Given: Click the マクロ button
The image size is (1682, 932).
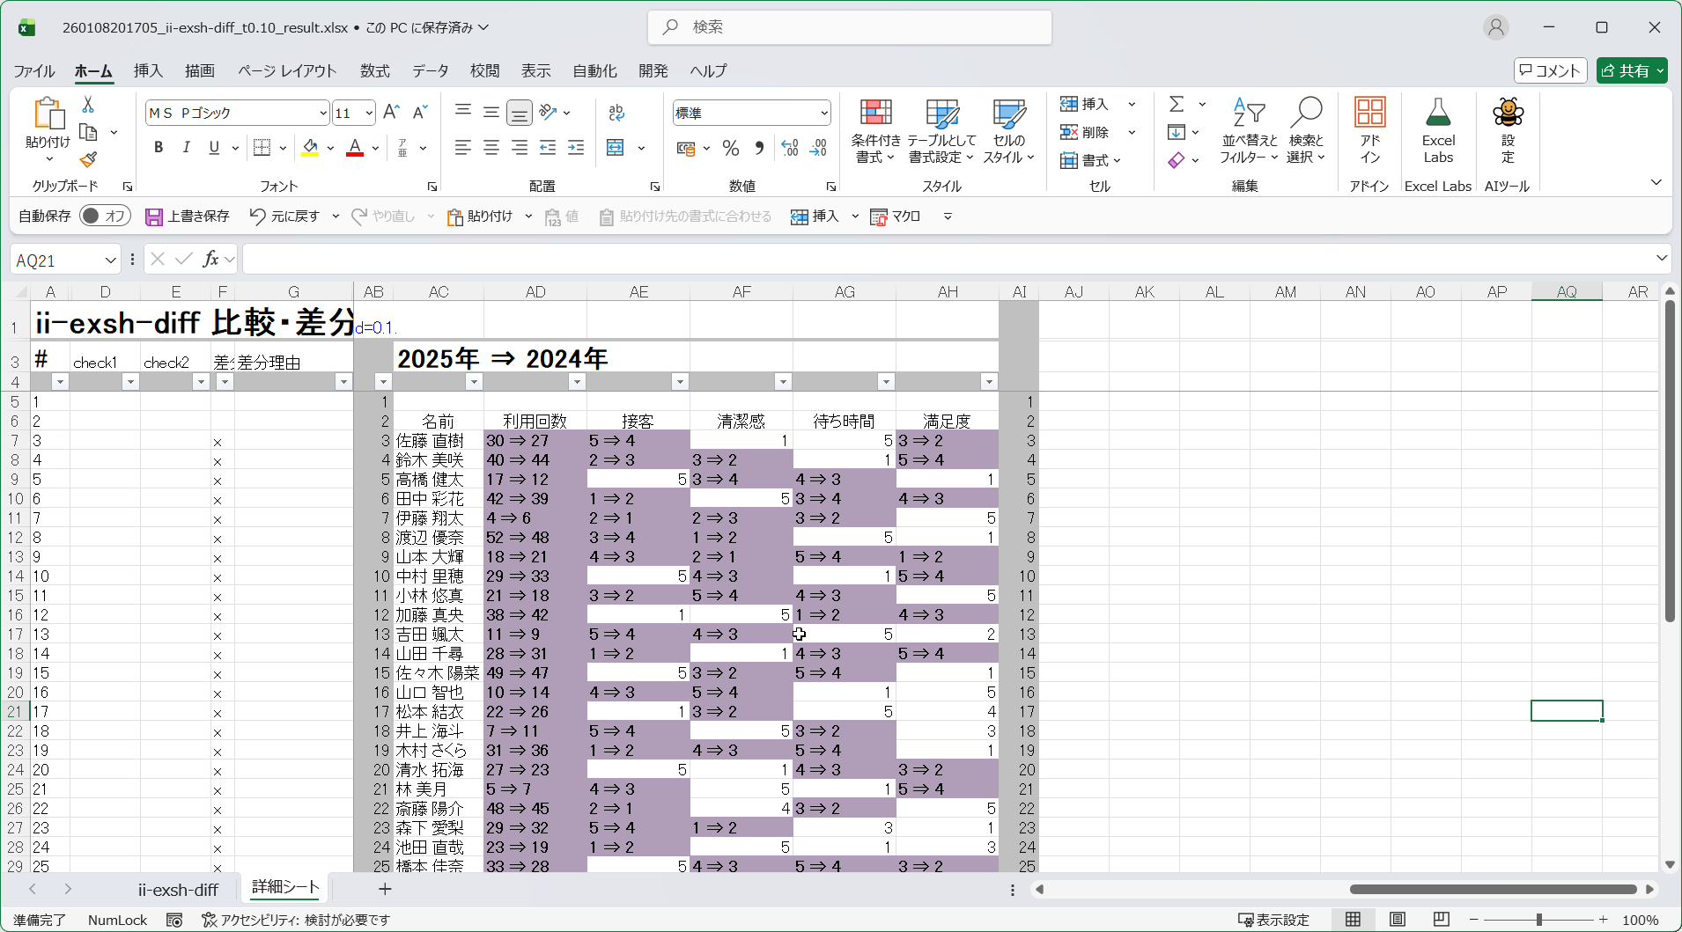Looking at the screenshot, I should click(896, 216).
